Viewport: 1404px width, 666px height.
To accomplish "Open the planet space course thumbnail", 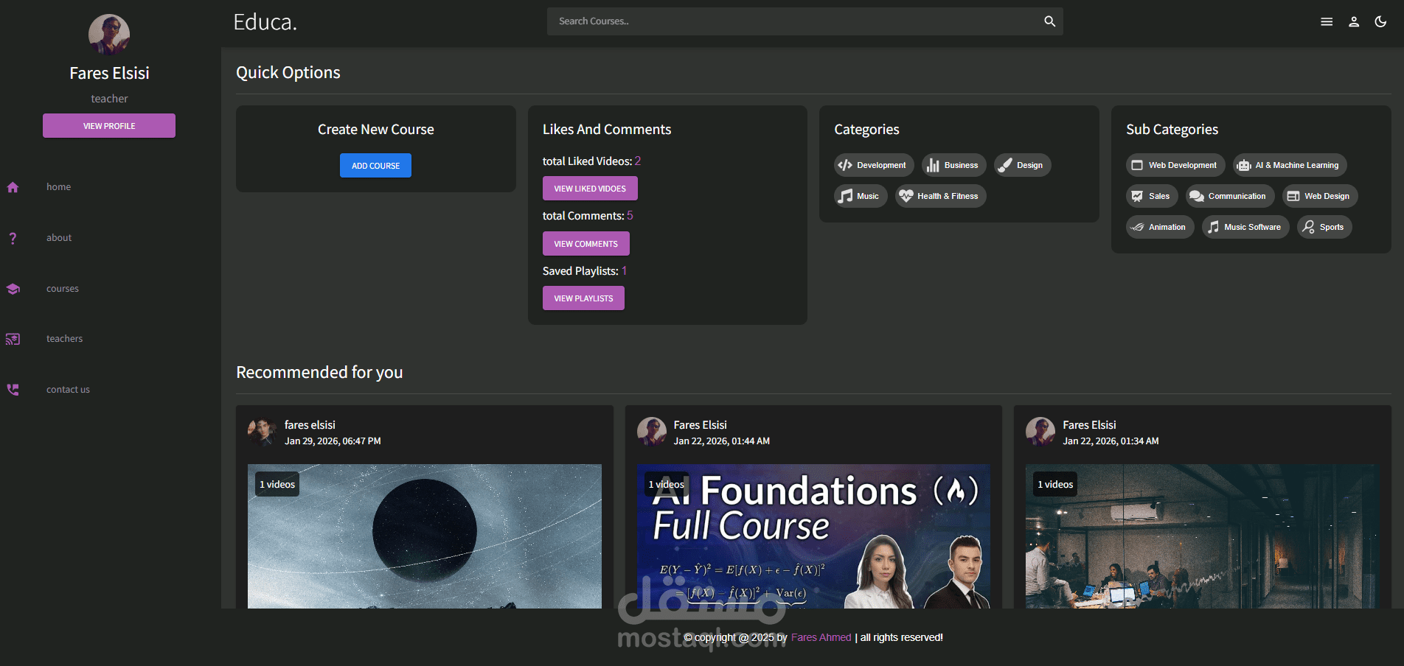I will coord(425,536).
